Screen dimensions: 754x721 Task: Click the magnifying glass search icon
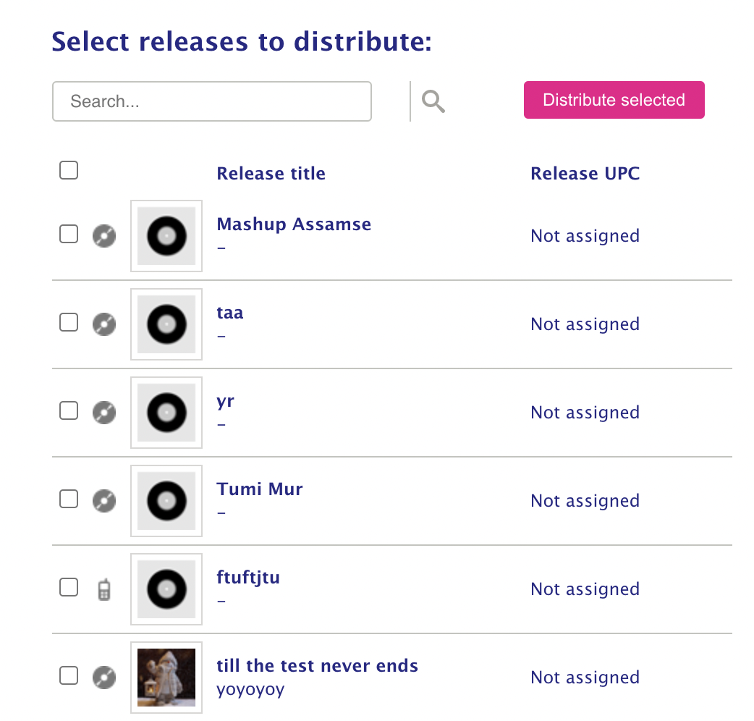(x=433, y=101)
